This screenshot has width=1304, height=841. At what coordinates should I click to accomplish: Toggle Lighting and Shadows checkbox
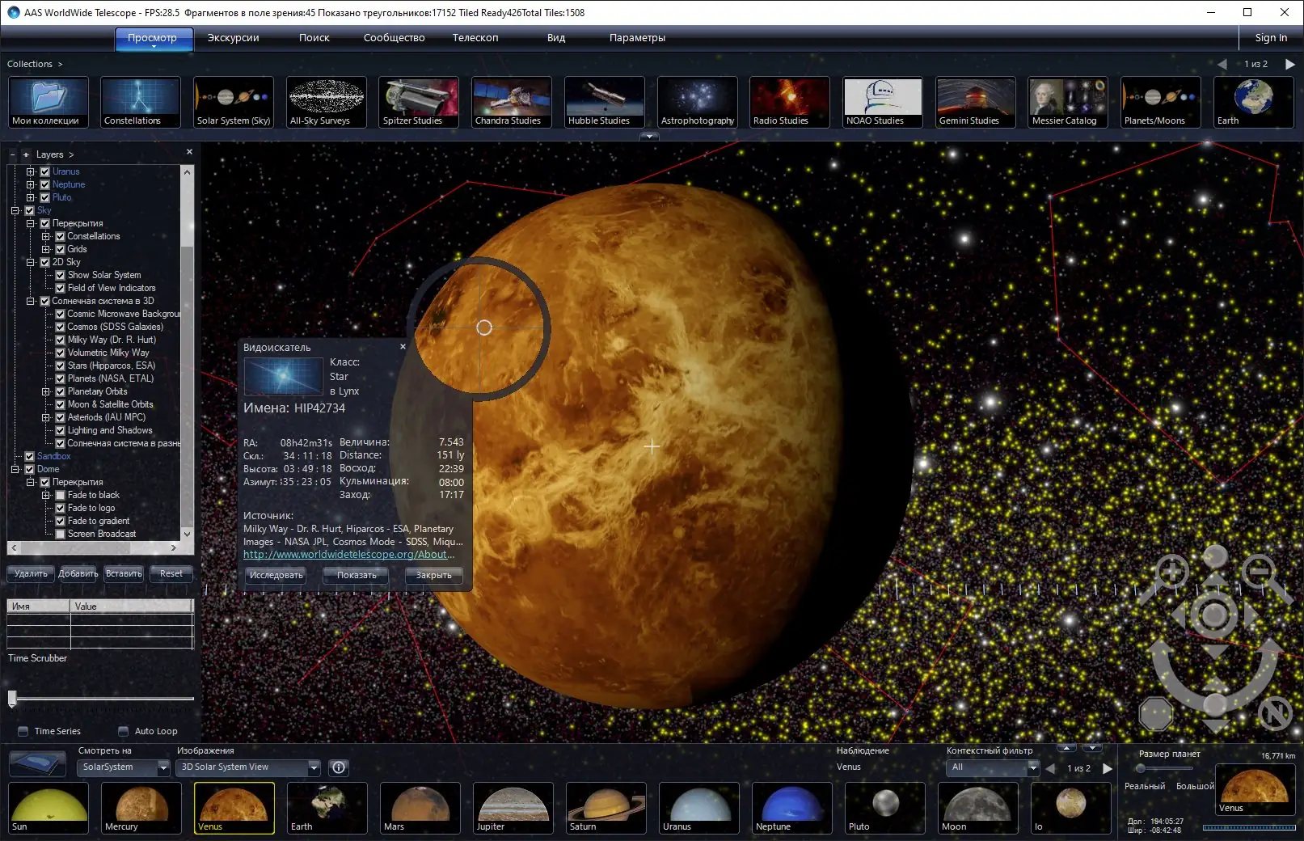coord(60,430)
